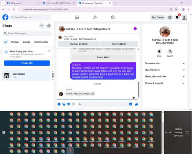Select the All chats filter
192x154 pixels.
pos(5,42)
